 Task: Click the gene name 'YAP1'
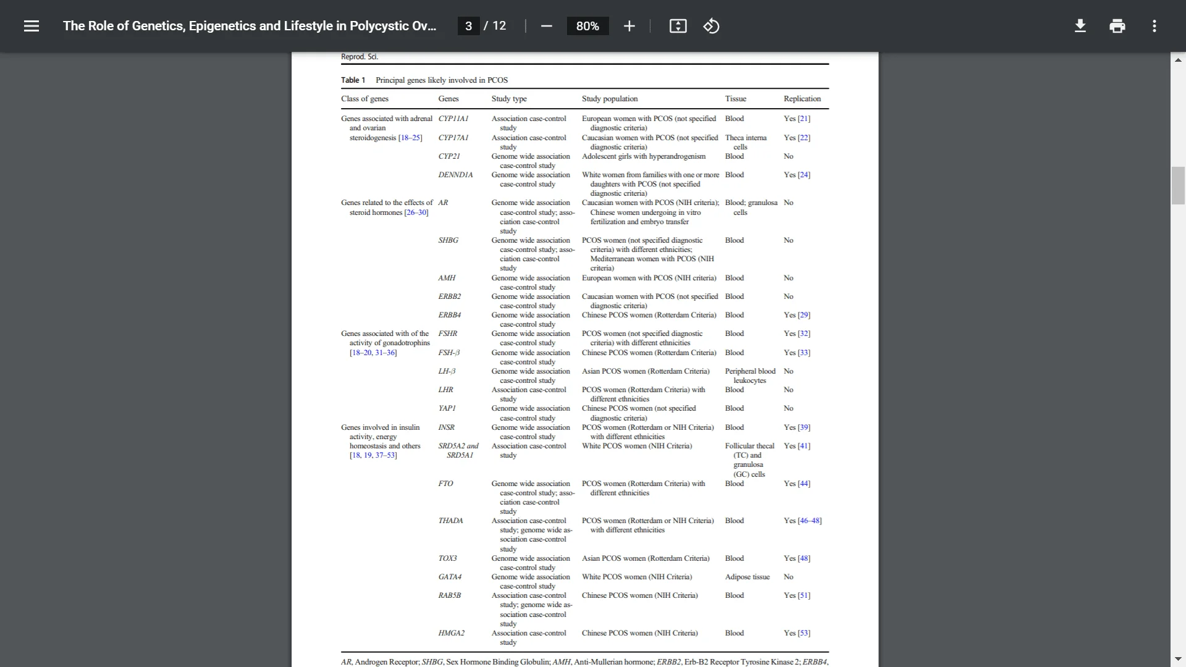(447, 408)
